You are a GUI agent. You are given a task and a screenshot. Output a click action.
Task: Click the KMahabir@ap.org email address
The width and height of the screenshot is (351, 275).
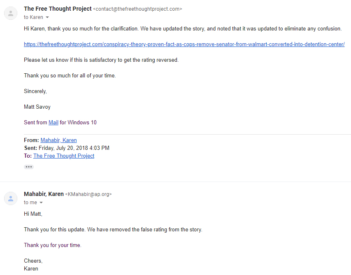coord(88,194)
